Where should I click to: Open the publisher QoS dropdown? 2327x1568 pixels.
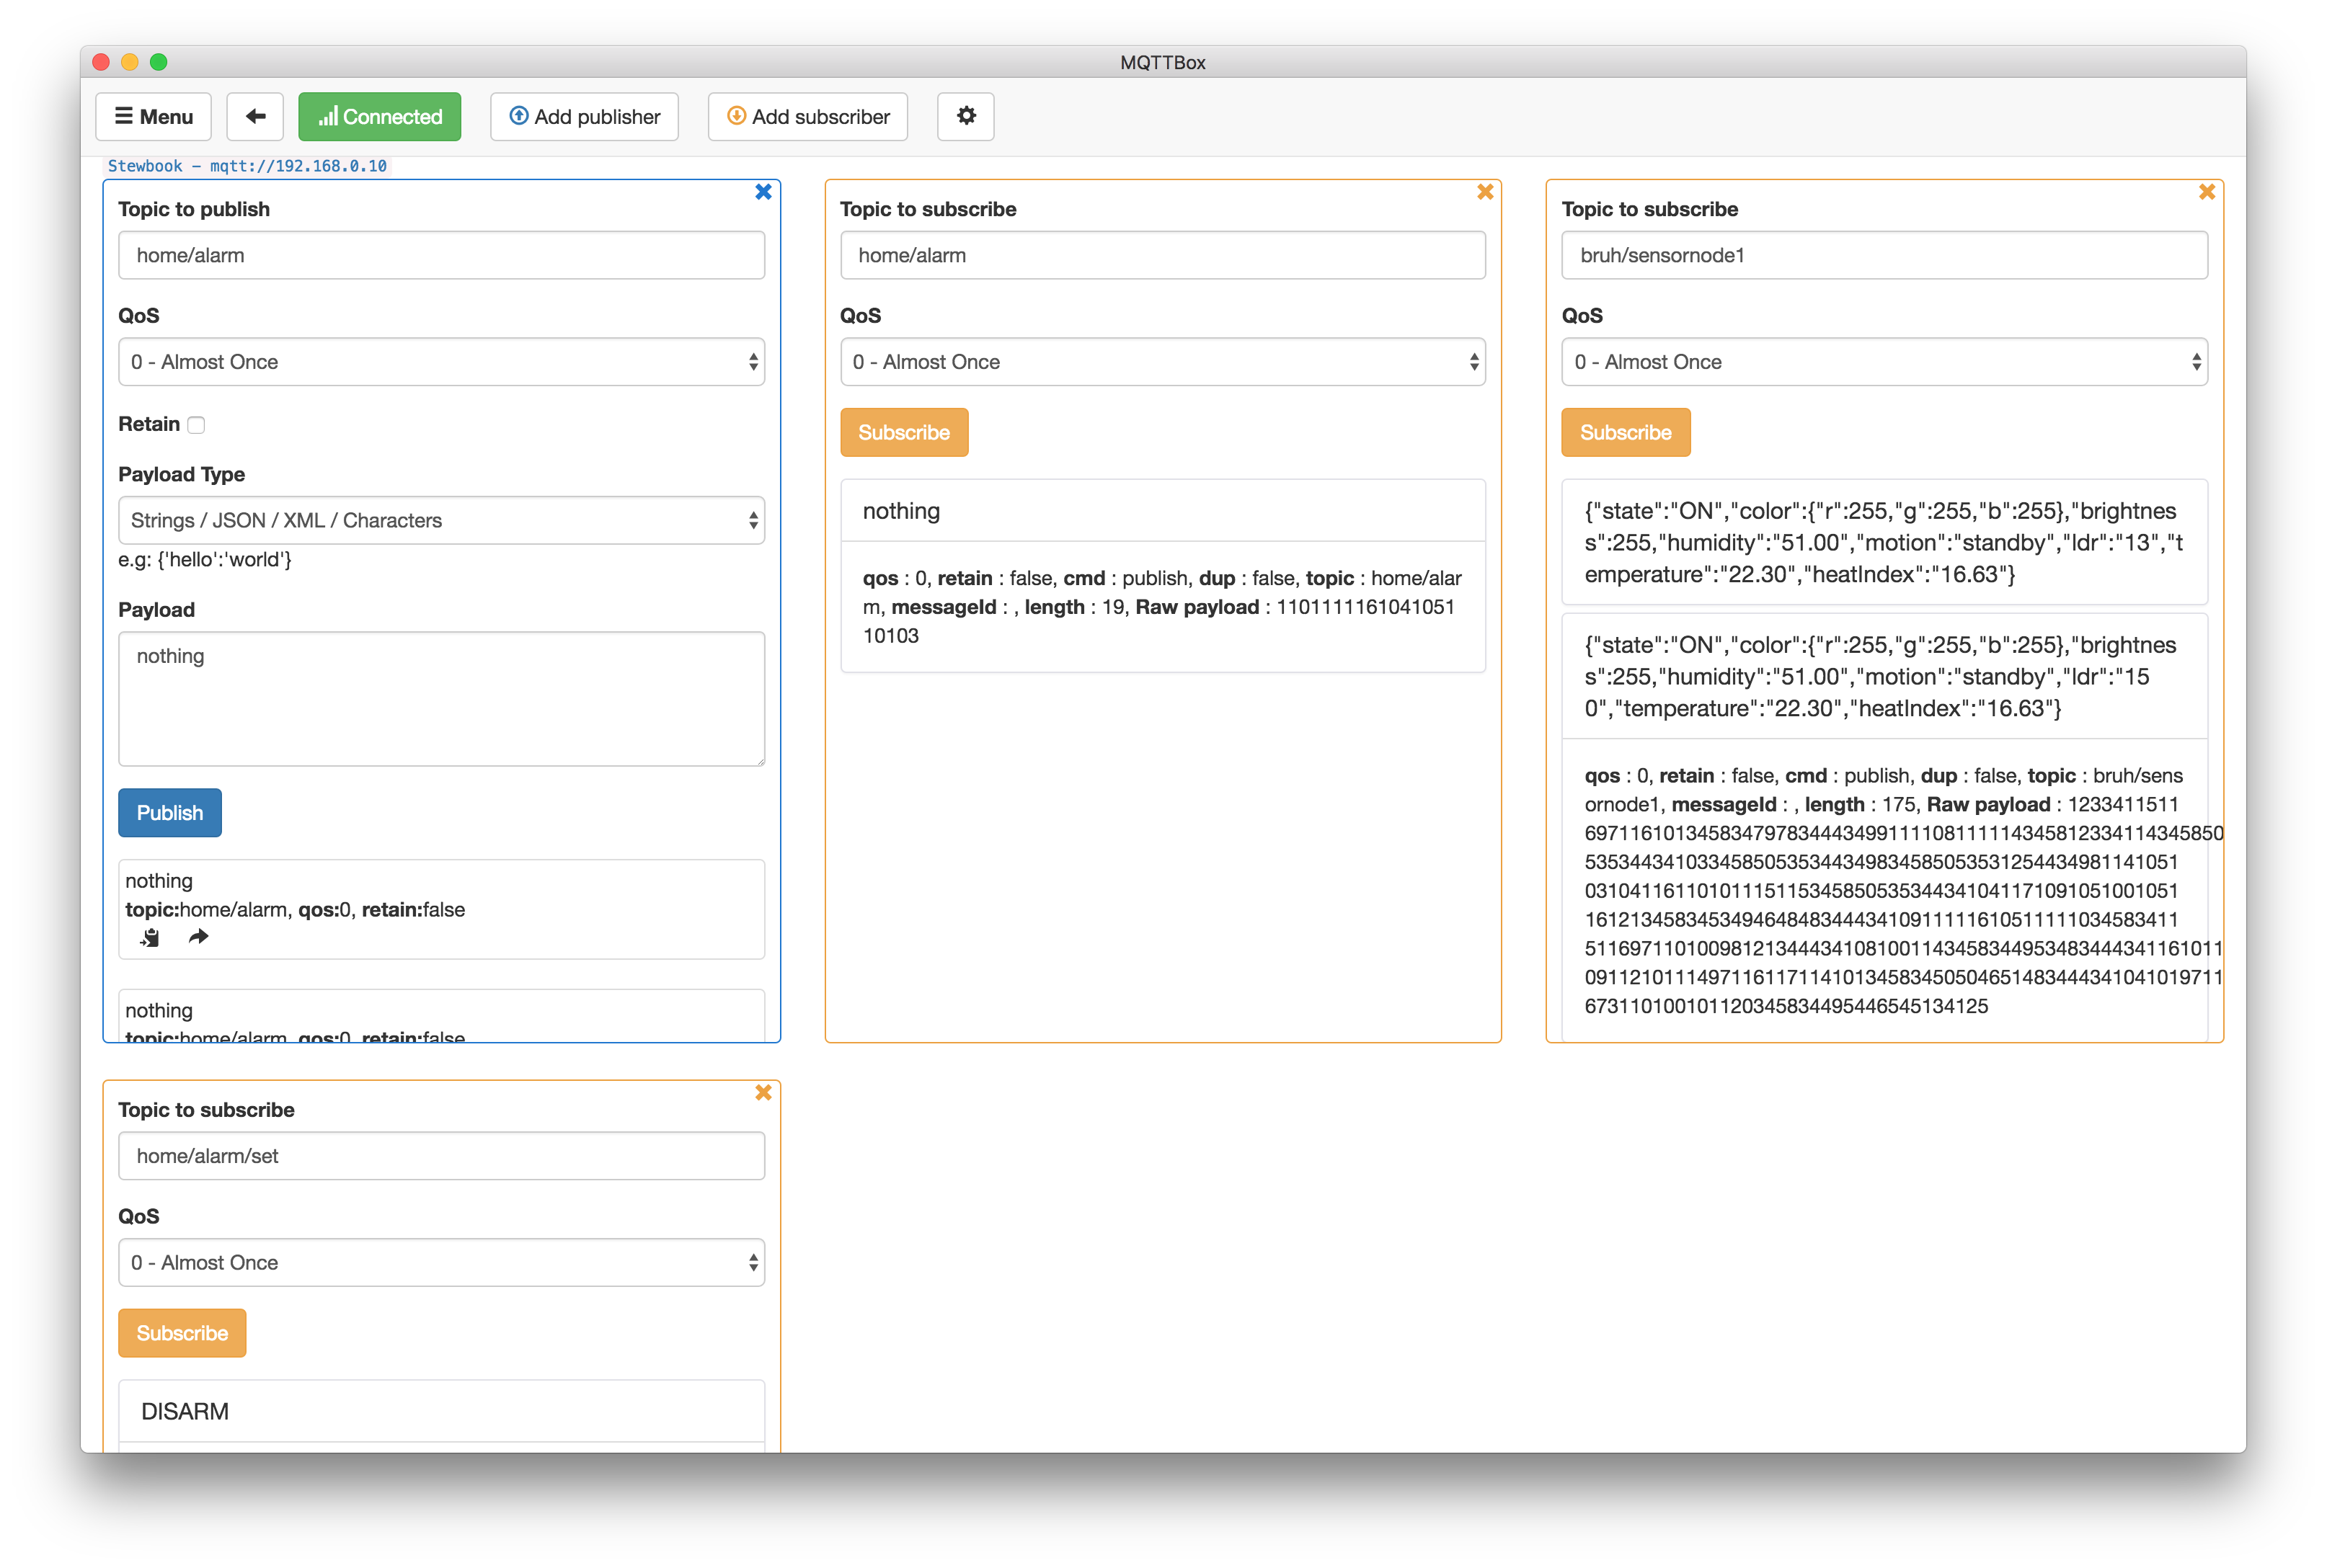[x=441, y=362]
